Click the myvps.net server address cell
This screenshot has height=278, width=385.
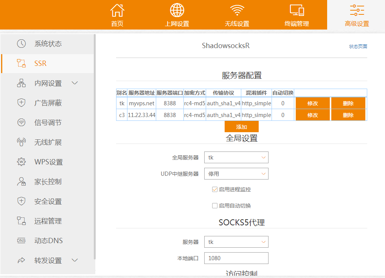[x=142, y=103]
